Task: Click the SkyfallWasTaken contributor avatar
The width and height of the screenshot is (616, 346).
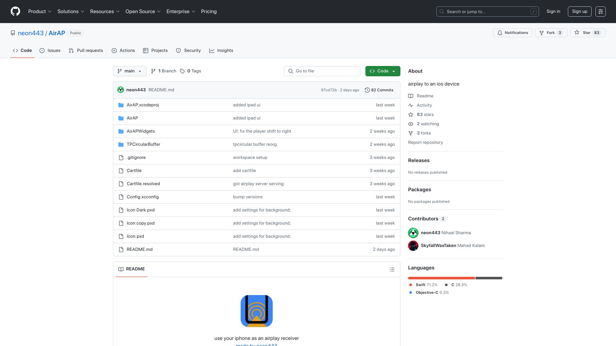Action: 413,246
